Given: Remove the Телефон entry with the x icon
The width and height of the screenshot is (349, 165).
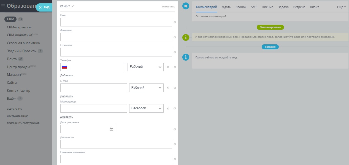Looking at the screenshot, I should (167, 67).
